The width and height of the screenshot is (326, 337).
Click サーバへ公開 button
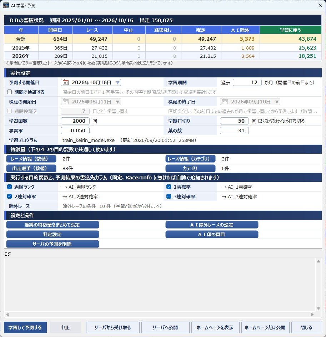(165, 327)
